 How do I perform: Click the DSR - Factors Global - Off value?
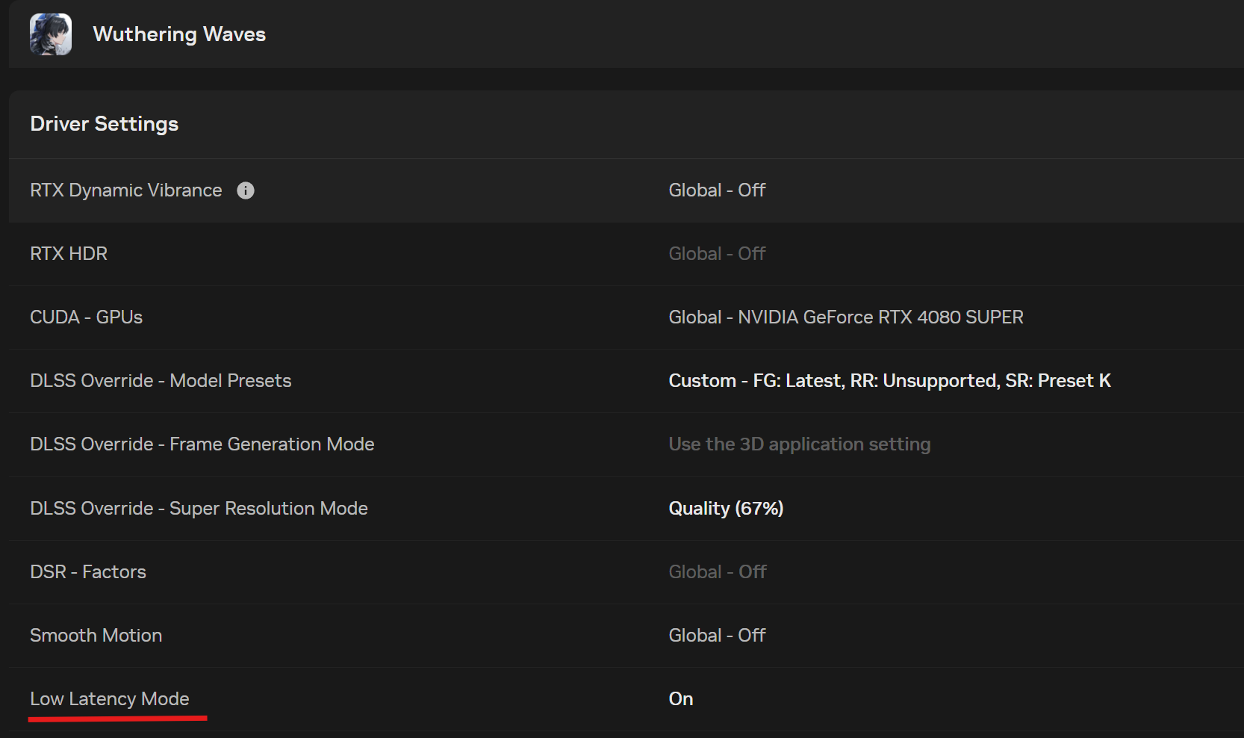tap(717, 572)
